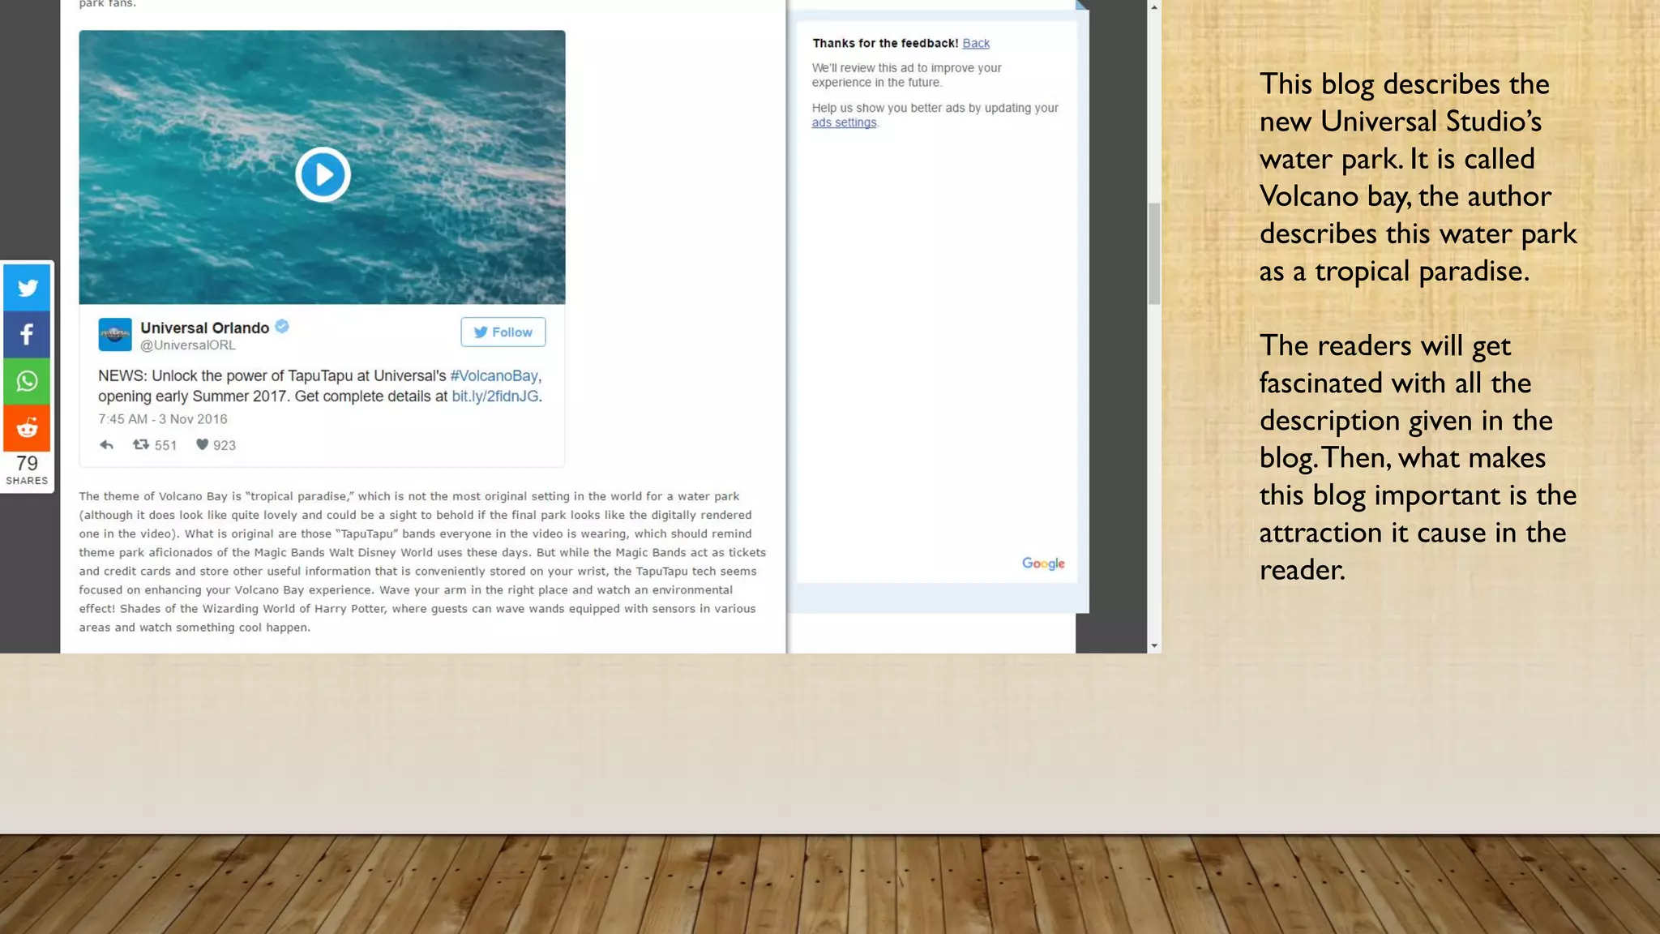
Task: Click the scrollbar up arrow
Action: (x=1154, y=6)
